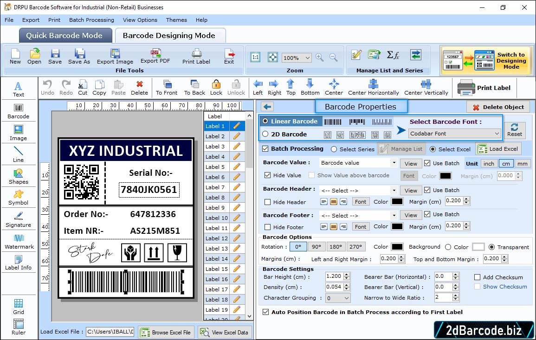Open Barcode Header color swatch
The height and width of the screenshot is (340, 536).
click(x=397, y=202)
